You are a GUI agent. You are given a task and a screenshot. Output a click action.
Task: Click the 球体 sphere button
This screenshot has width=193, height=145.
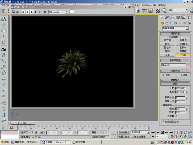(168, 44)
